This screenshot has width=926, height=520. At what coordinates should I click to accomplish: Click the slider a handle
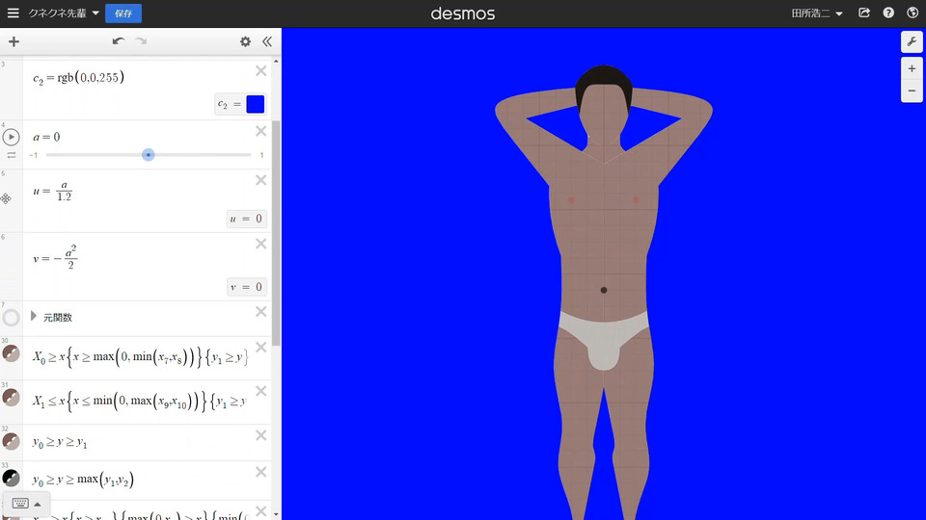(x=149, y=154)
